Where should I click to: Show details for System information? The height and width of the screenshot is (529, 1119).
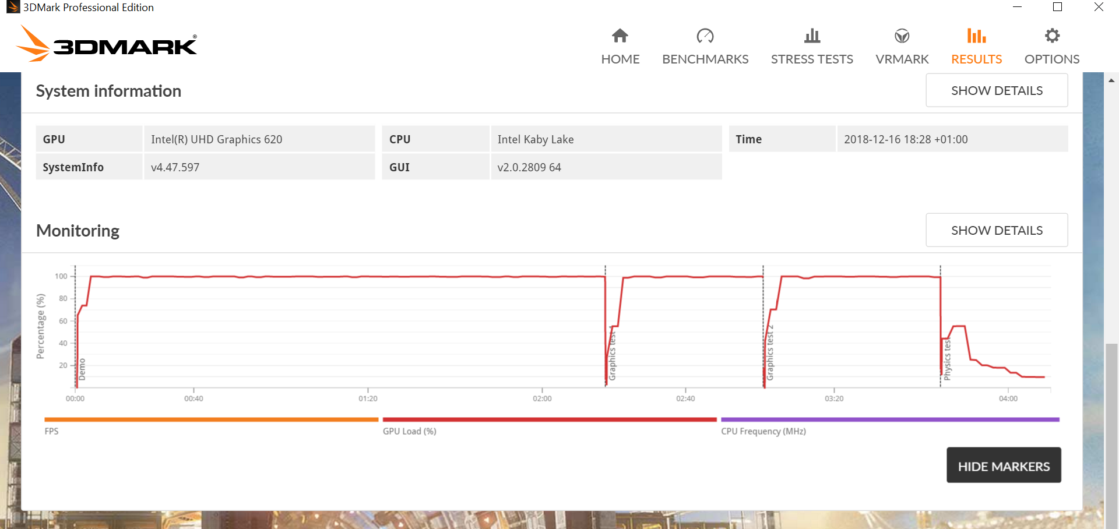(997, 90)
